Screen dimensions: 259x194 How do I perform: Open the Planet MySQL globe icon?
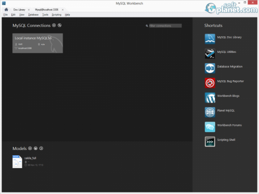click(x=210, y=112)
